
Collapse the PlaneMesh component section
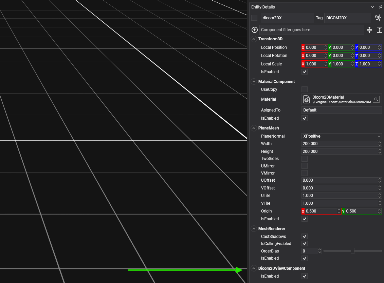pyautogui.click(x=254, y=128)
